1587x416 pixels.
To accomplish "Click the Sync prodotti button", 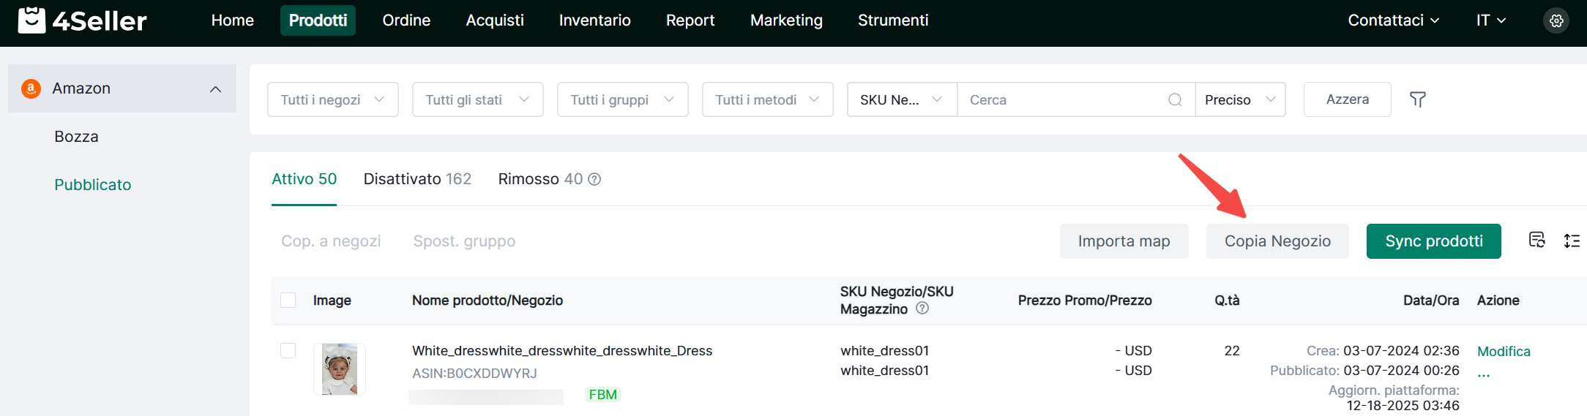I will (1433, 241).
